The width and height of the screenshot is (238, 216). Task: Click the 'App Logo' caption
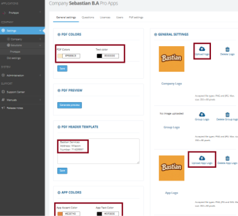171,193
